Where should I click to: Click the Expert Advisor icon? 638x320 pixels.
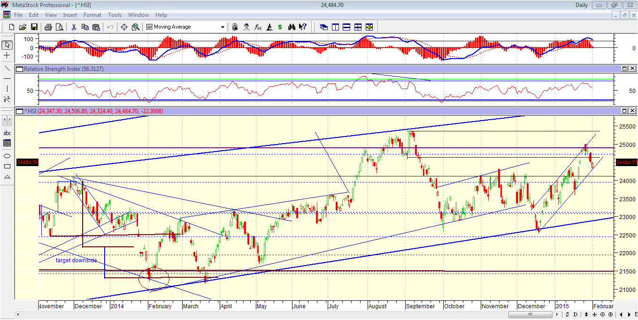[246, 27]
